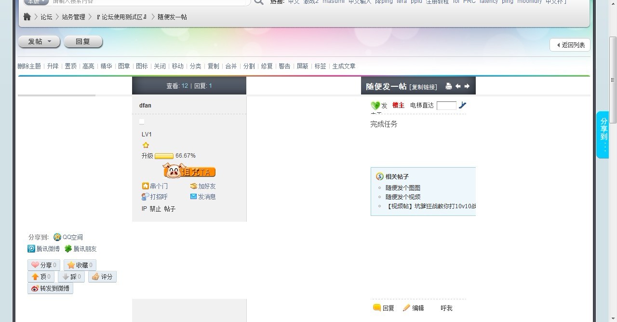This screenshot has height=322, width=617.
Task: Open the 本版 search scope dropdown
Action: tap(36, 2)
